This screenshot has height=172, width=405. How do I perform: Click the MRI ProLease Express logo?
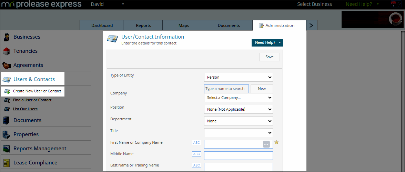42,4
